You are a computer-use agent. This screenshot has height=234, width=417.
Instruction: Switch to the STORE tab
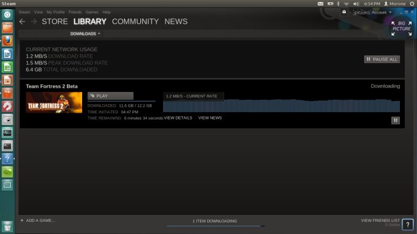point(55,21)
